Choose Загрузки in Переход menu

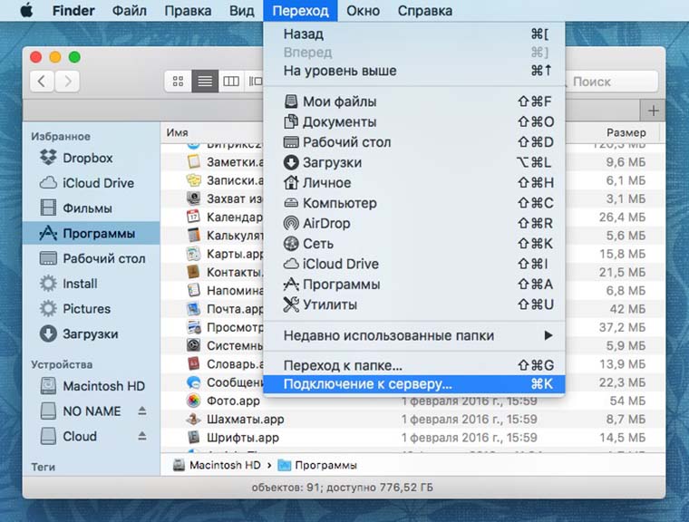tap(414, 162)
